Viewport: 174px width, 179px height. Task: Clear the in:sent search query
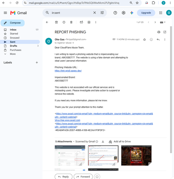coord(95,13)
